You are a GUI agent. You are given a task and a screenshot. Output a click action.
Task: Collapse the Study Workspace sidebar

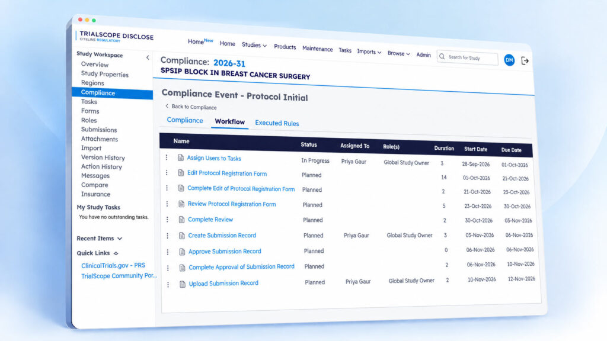tap(148, 57)
